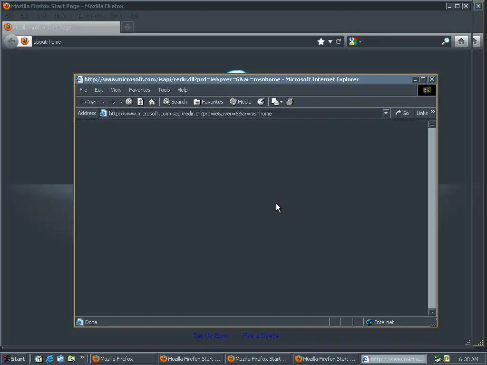Image resolution: width=487 pixels, height=365 pixels.
Task: Go to Home page in Internet Explorer
Action: [152, 102]
